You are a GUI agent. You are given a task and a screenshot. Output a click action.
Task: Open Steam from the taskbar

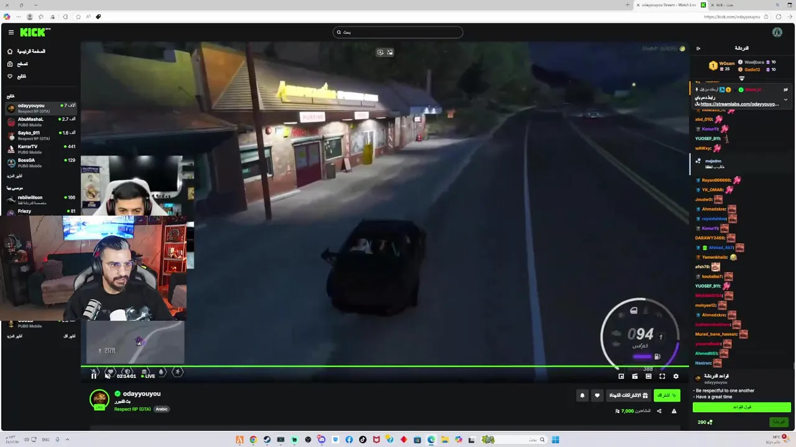(x=267, y=440)
